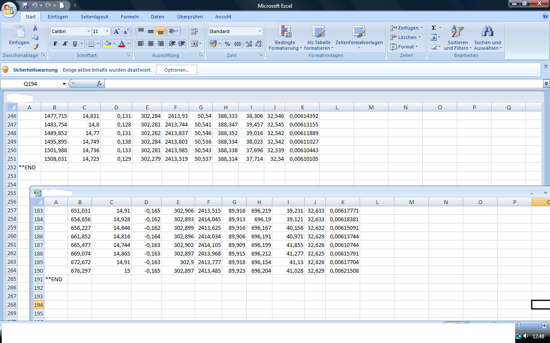Click the percent style icon
The width and height of the screenshot is (550, 343).
click(x=227, y=44)
